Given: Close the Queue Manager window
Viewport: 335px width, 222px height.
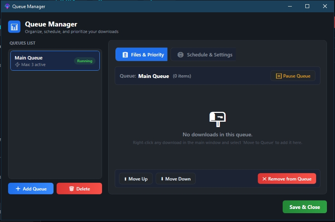Looking at the screenshot, I should 325,7.
